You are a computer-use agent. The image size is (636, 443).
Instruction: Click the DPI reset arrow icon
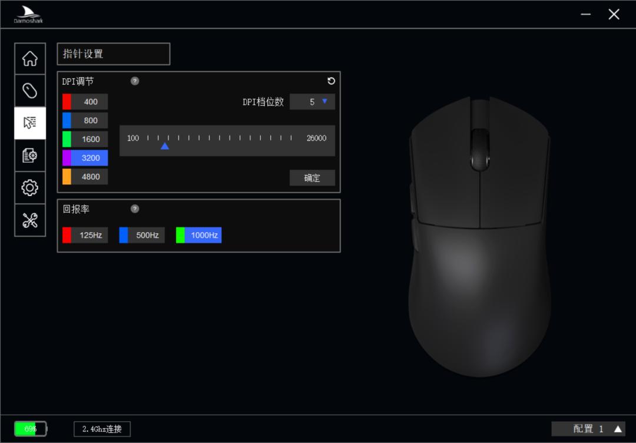point(331,81)
